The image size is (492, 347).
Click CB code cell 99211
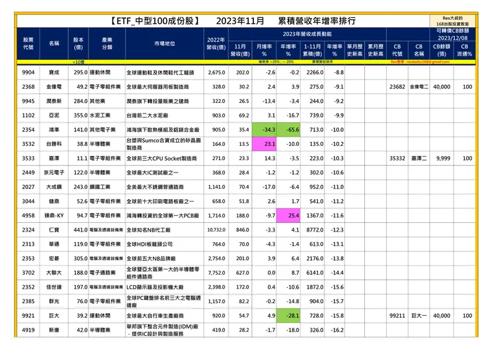(397, 316)
